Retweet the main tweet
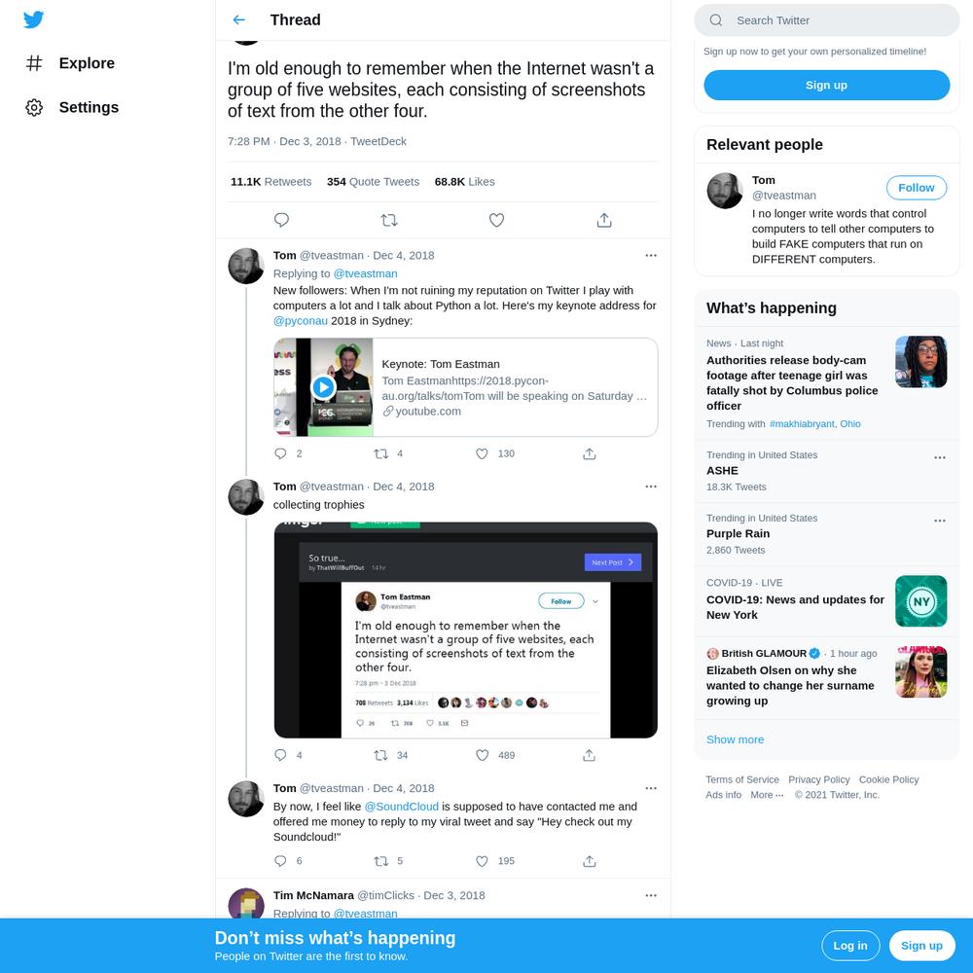973x973 pixels. coord(389,220)
